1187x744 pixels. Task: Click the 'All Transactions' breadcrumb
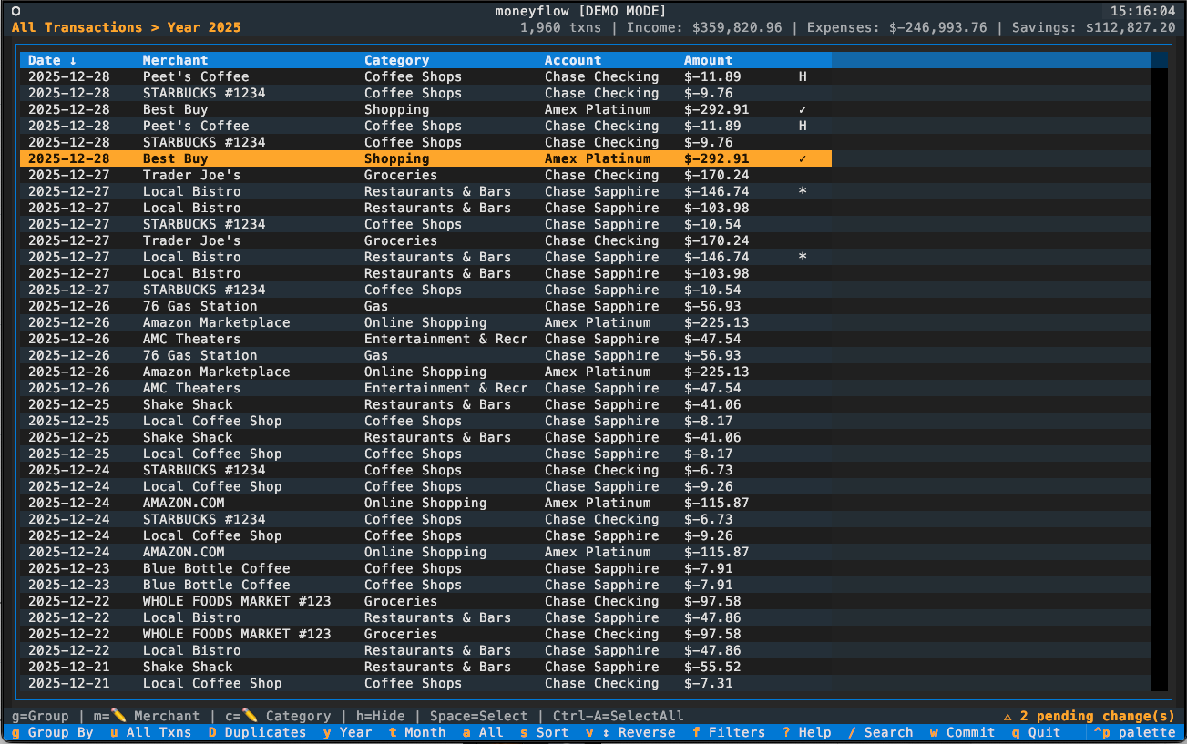(x=77, y=27)
